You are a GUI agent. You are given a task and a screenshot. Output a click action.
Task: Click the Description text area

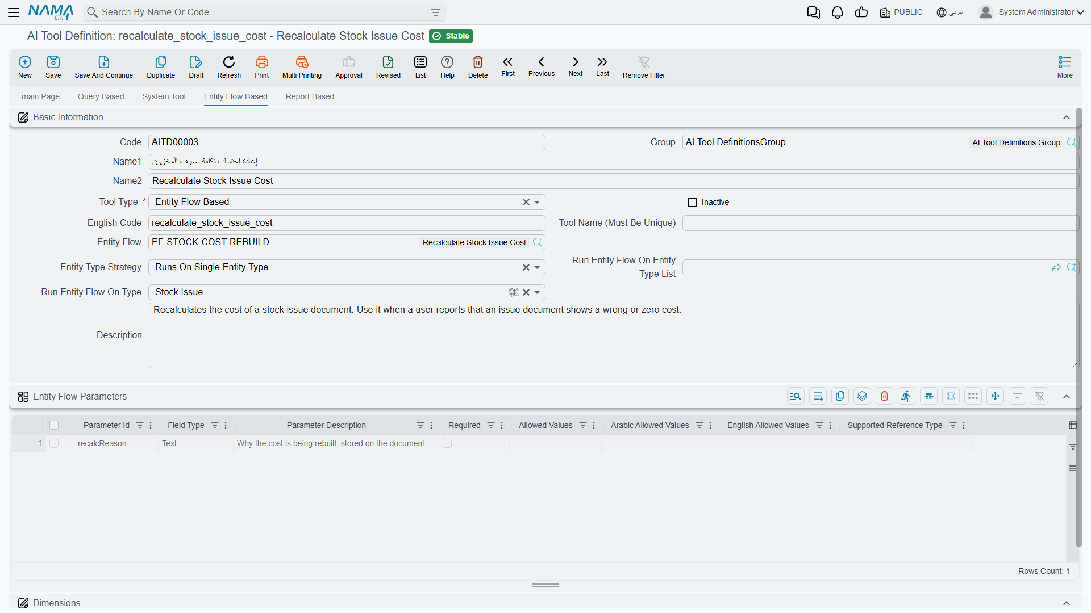click(x=613, y=335)
